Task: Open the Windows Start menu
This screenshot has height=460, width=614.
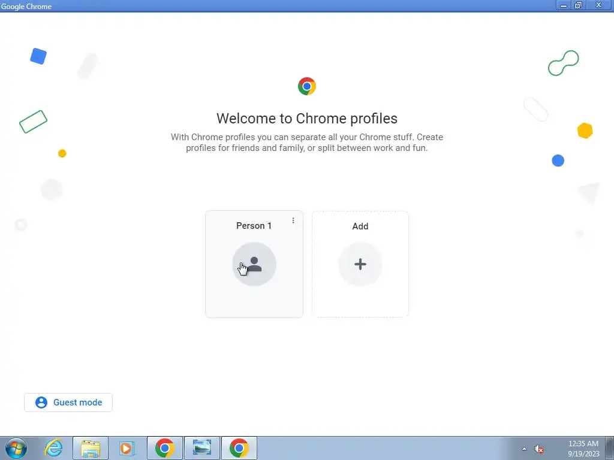Action: coord(16,448)
